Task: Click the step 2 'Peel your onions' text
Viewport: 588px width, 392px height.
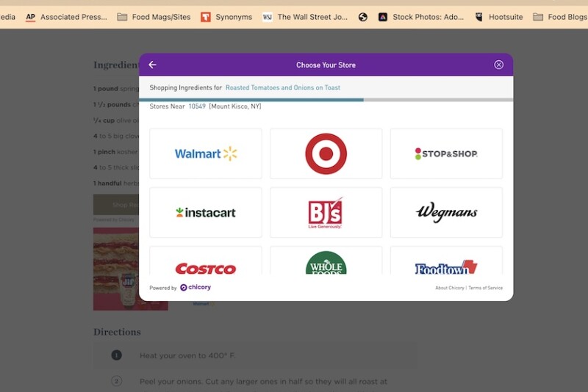Action: tap(263, 382)
